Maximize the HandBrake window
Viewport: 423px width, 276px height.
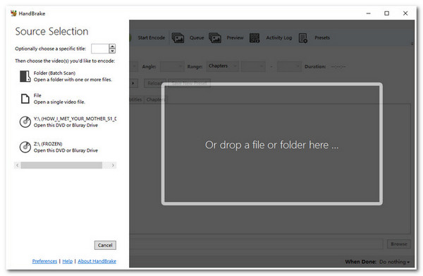tap(386, 13)
